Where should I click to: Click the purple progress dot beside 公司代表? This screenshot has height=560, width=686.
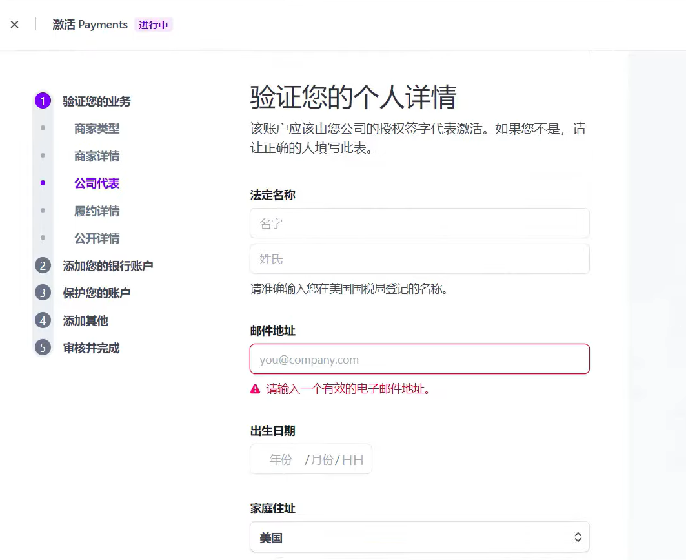[43, 183]
